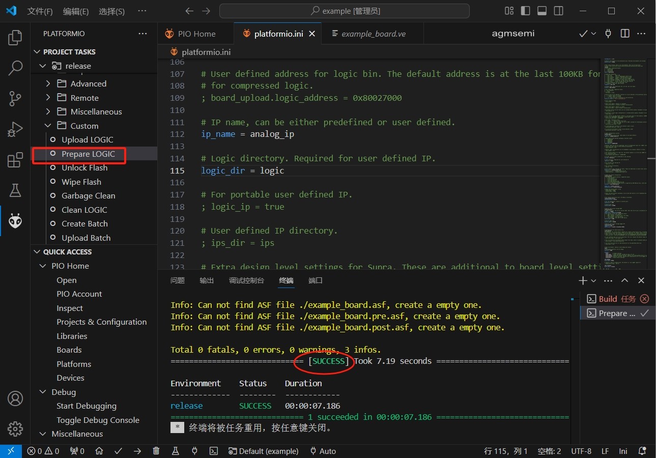This screenshot has width=656, height=458.
Task: Click Start Debugging in Quick Access
Action: coord(87,406)
